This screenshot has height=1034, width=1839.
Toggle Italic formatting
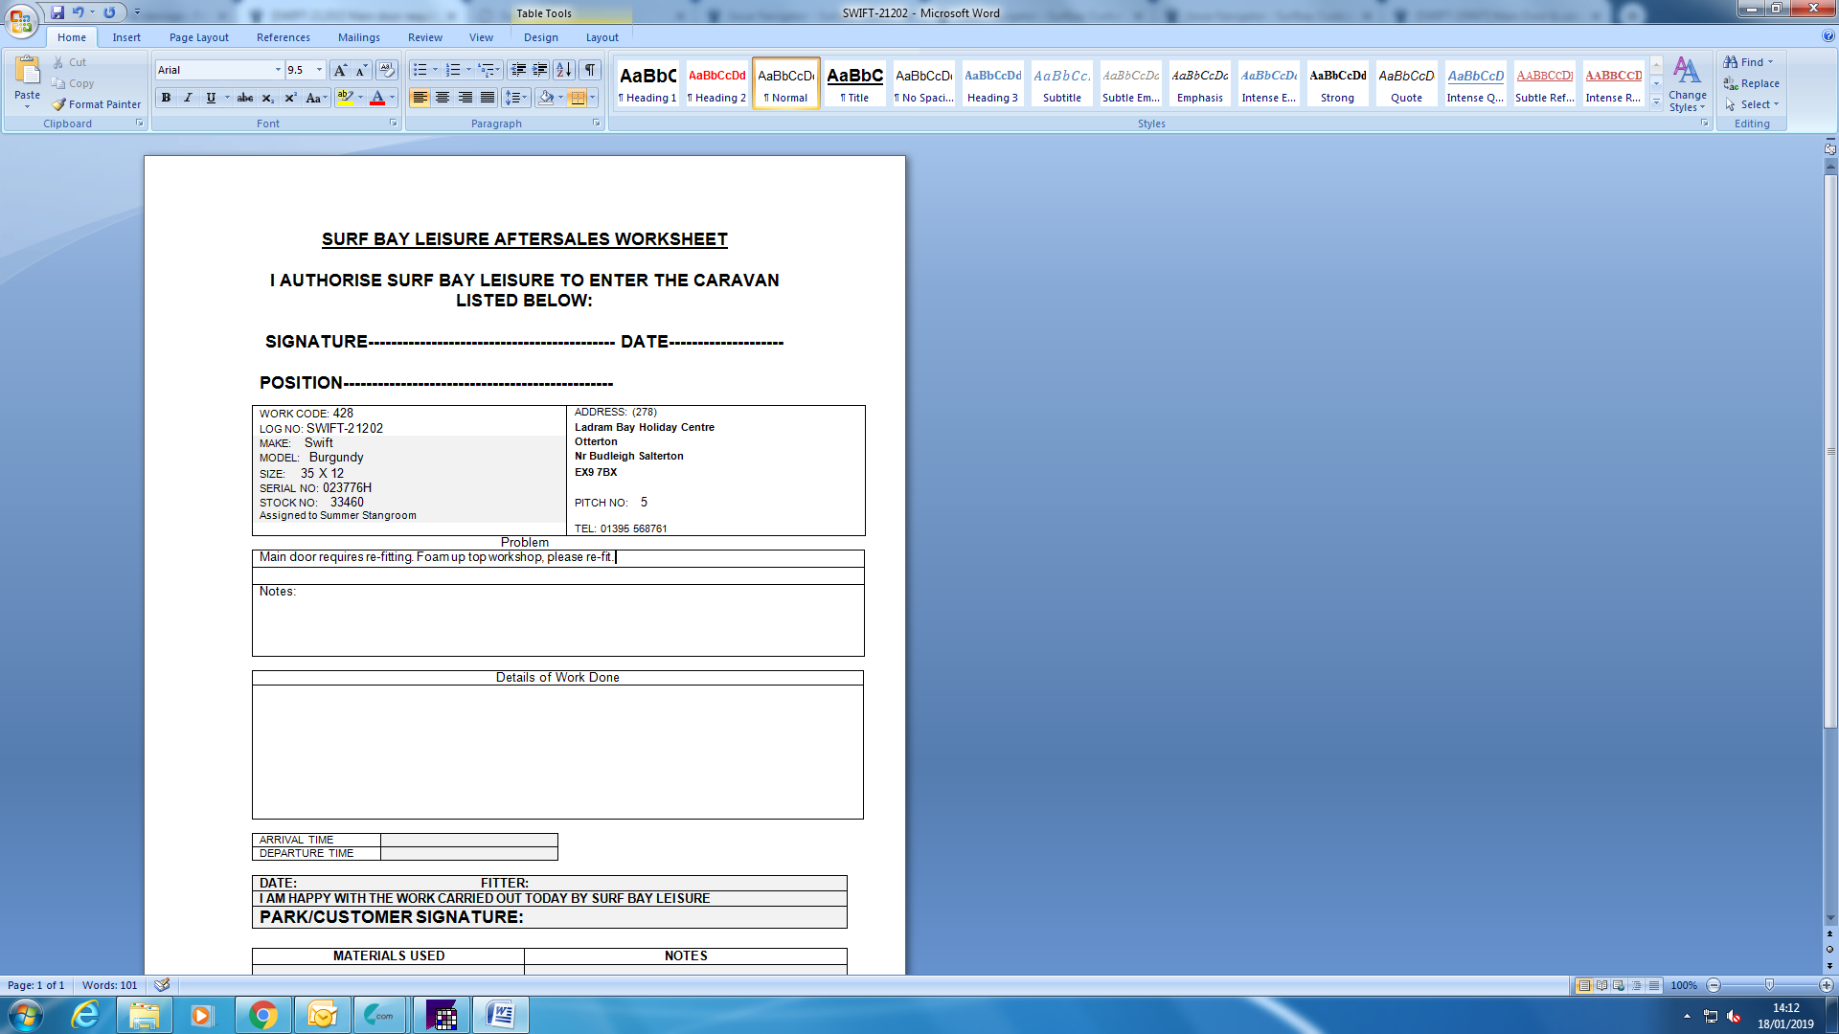click(188, 98)
